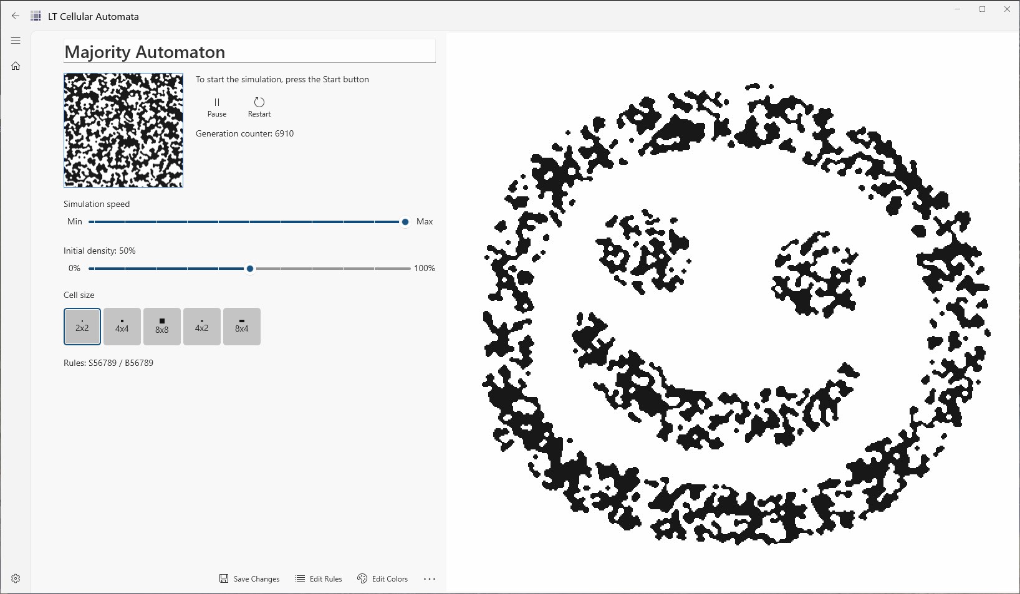Edit the Majority Automaton title field
Screen dimensions: 1020x594
249,52
